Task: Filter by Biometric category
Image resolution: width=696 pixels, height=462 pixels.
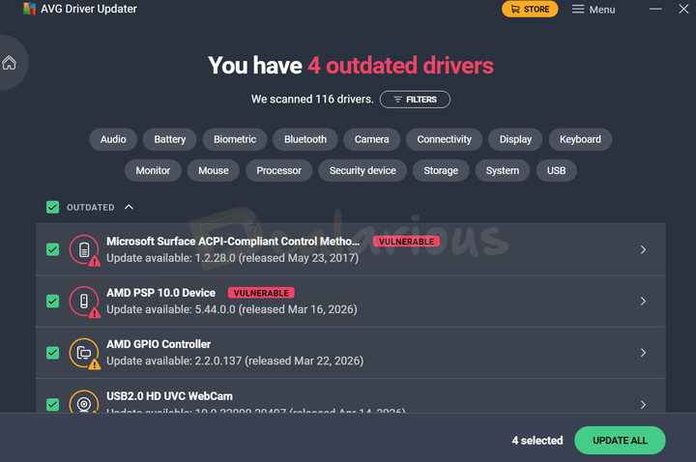Action: click(x=235, y=139)
